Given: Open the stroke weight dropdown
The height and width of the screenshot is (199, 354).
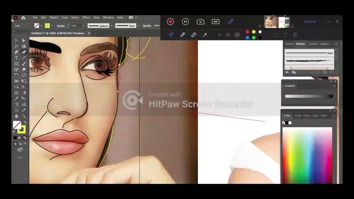Looking at the screenshot, I should [83, 26].
